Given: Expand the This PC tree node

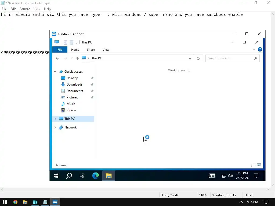Looking at the screenshot, I should (x=55, y=119).
